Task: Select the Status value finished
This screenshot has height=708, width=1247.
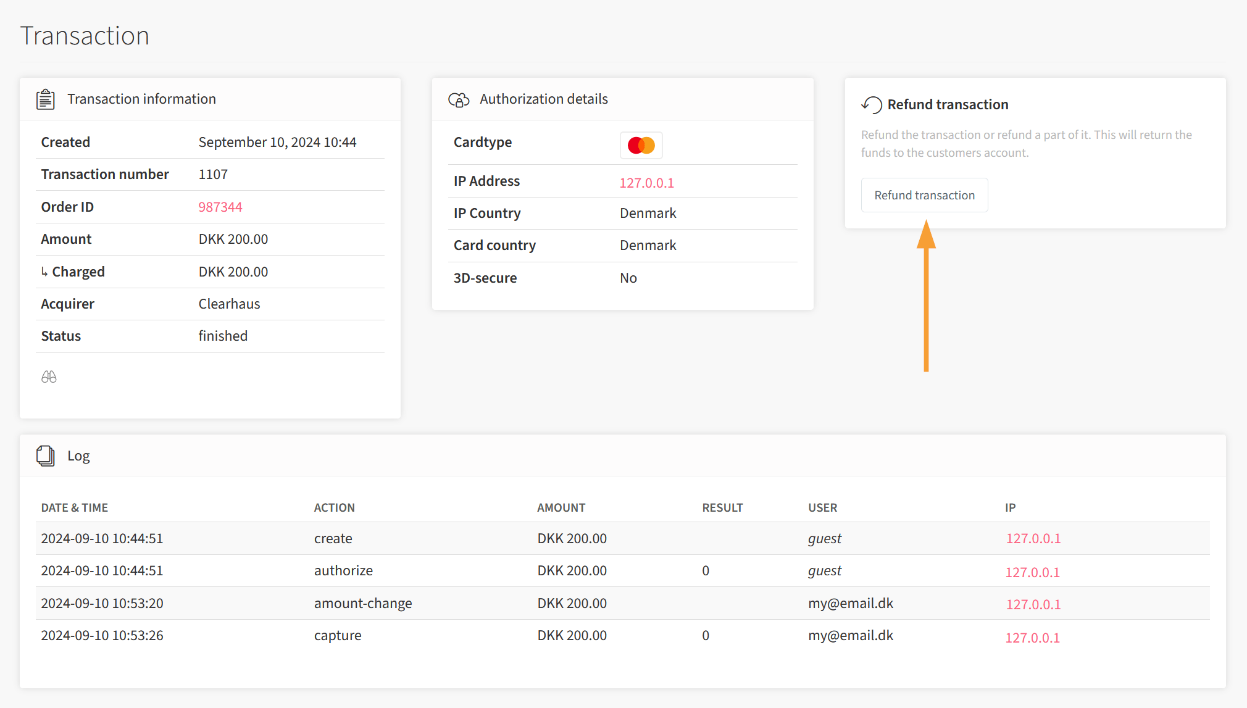Action: click(x=223, y=335)
